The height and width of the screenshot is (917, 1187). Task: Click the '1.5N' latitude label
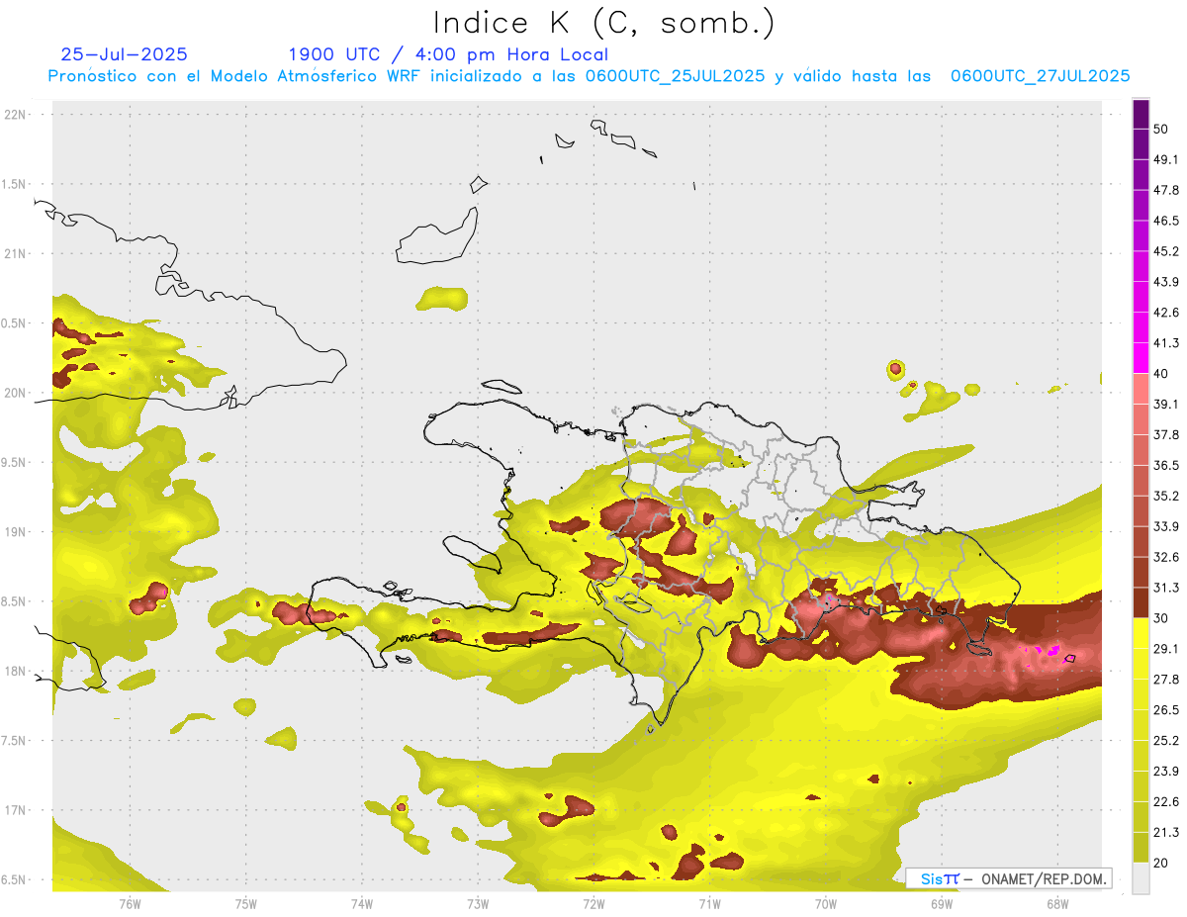15,184
